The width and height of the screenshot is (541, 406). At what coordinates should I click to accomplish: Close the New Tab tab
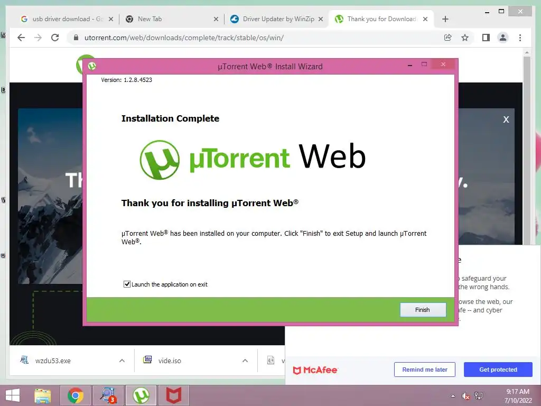[x=216, y=19]
